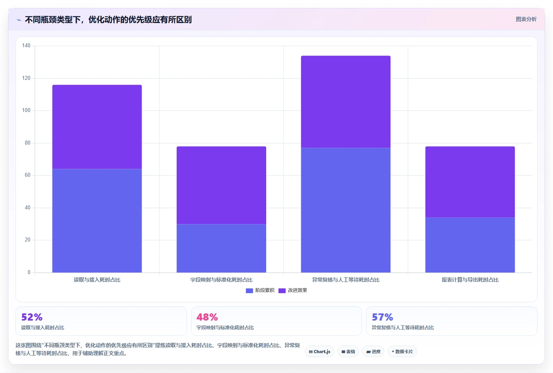Click the title icon beside 不同瓶颈类型下
This screenshot has height=373, width=553.
point(19,20)
